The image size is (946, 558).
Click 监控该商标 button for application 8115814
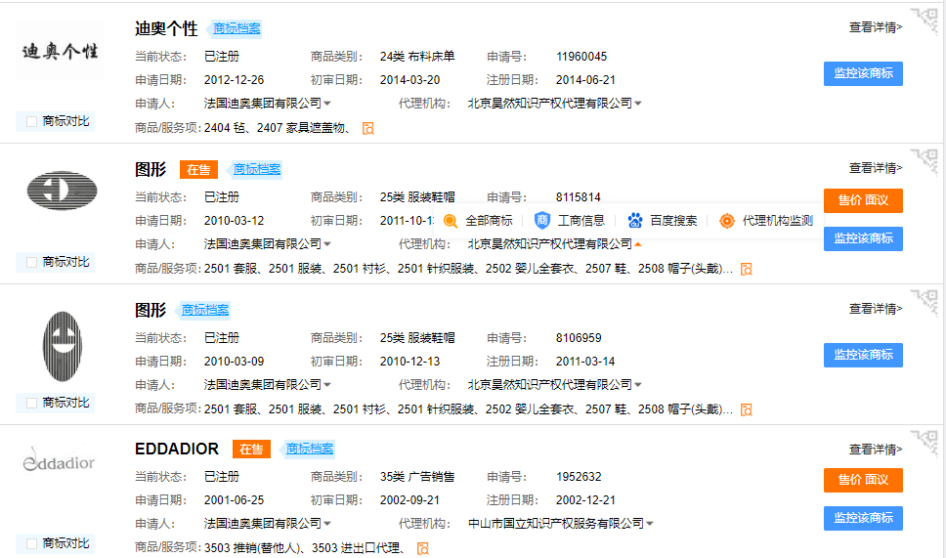pos(863,238)
